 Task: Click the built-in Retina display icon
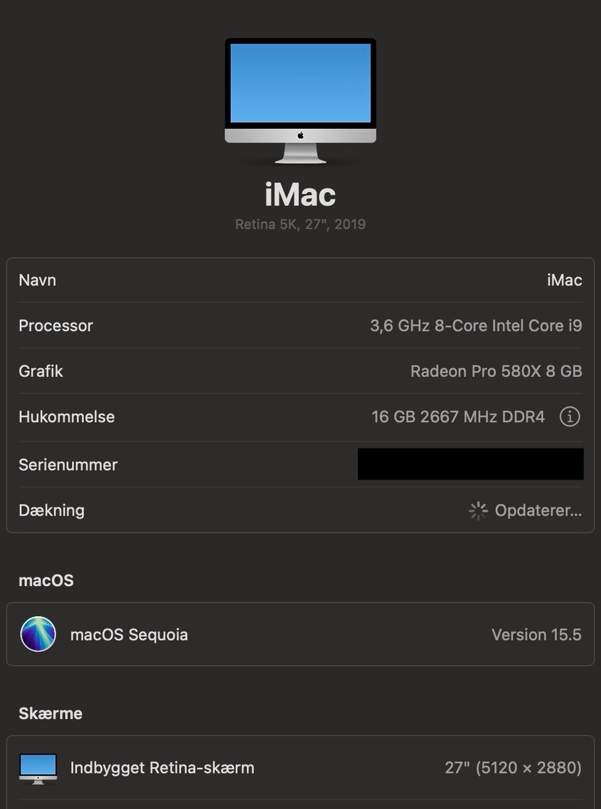pos(38,768)
